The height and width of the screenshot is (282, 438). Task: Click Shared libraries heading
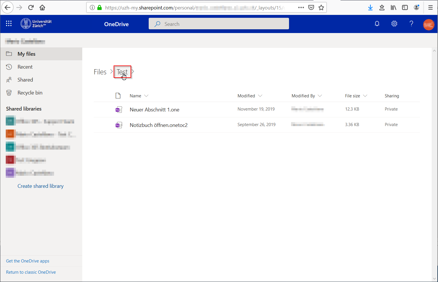24,109
